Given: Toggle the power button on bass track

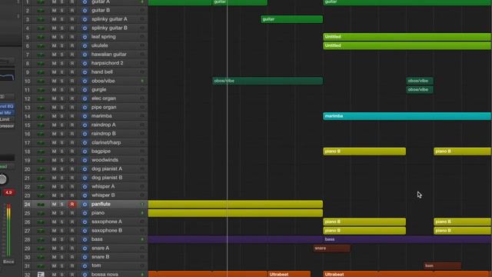Looking at the screenshot, I should 85,239.
